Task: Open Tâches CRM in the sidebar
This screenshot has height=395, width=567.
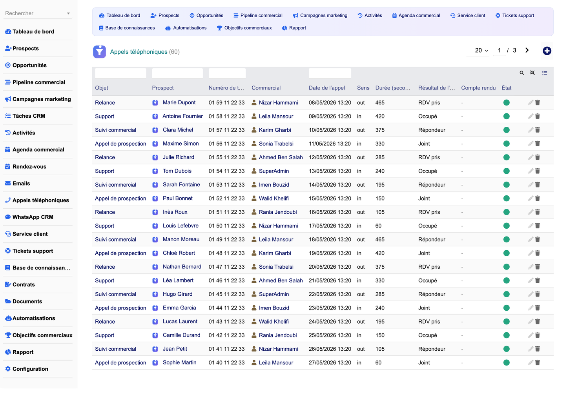Action: tap(29, 116)
